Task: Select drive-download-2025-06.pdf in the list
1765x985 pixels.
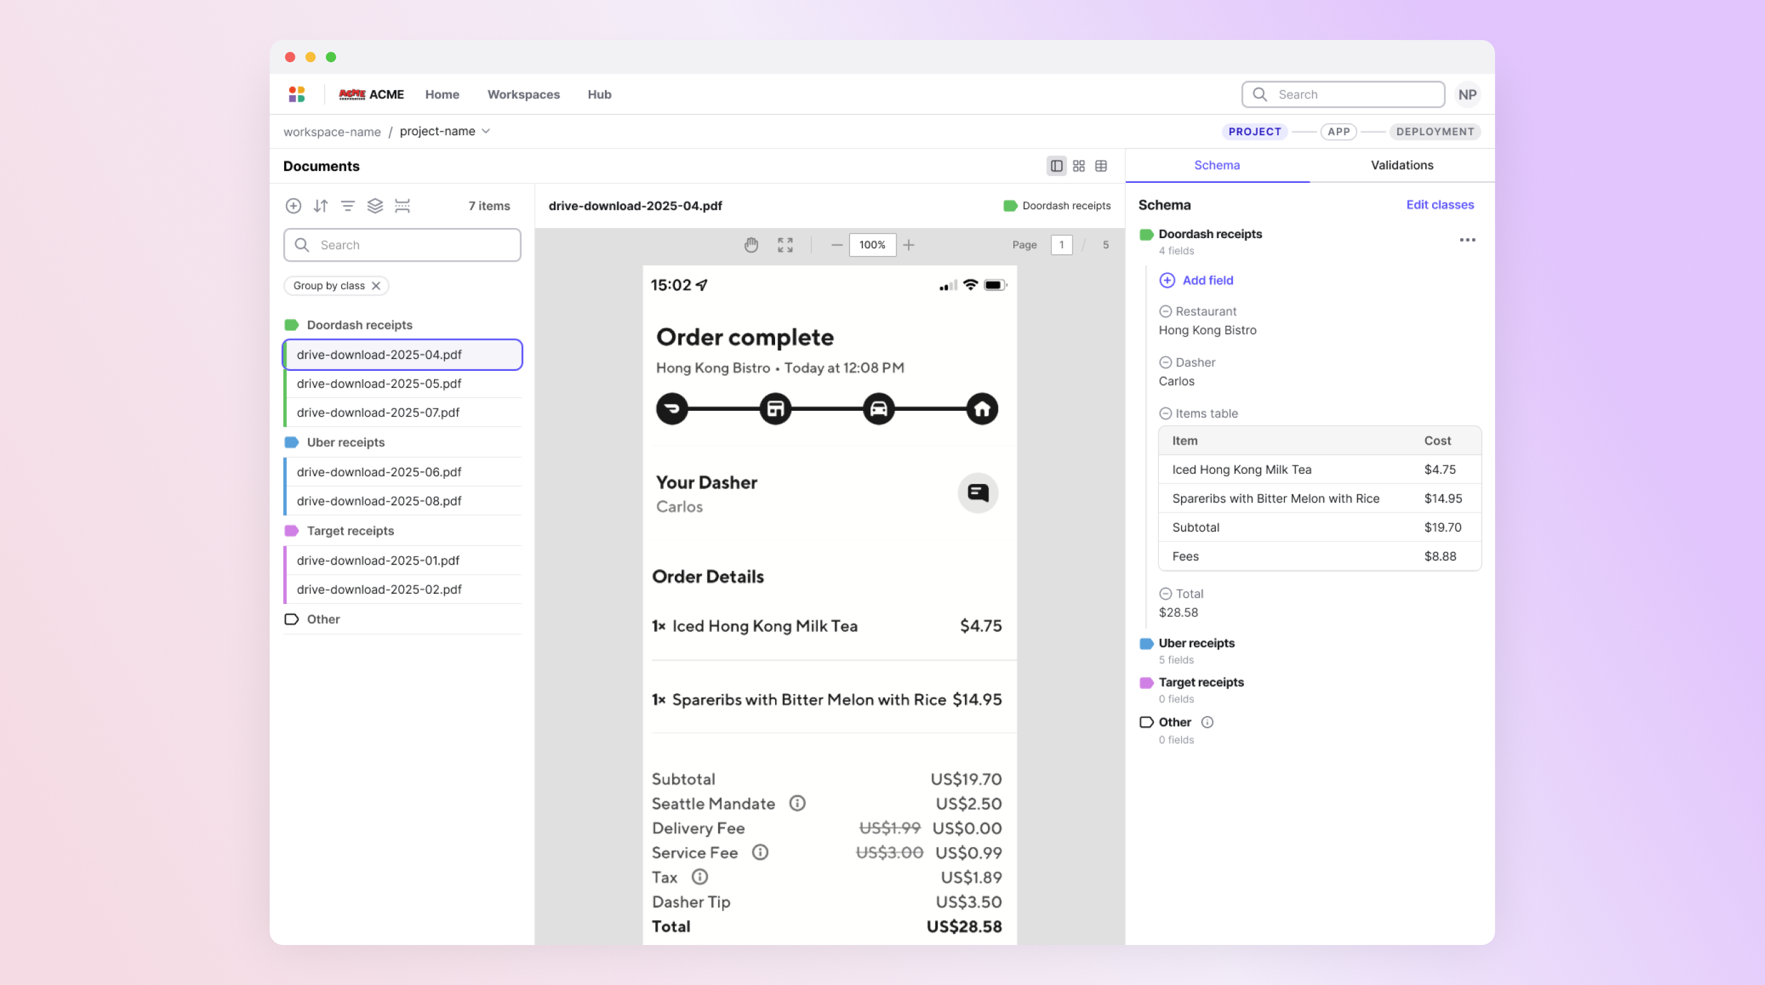Action: (x=379, y=472)
